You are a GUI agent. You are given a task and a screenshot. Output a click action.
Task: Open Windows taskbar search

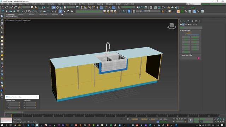pos(6,125)
